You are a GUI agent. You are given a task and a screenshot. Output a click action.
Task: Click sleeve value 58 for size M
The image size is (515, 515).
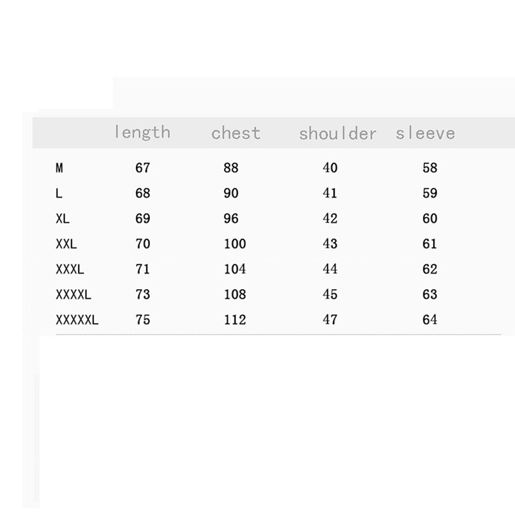pyautogui.click(x=430, y=168)
